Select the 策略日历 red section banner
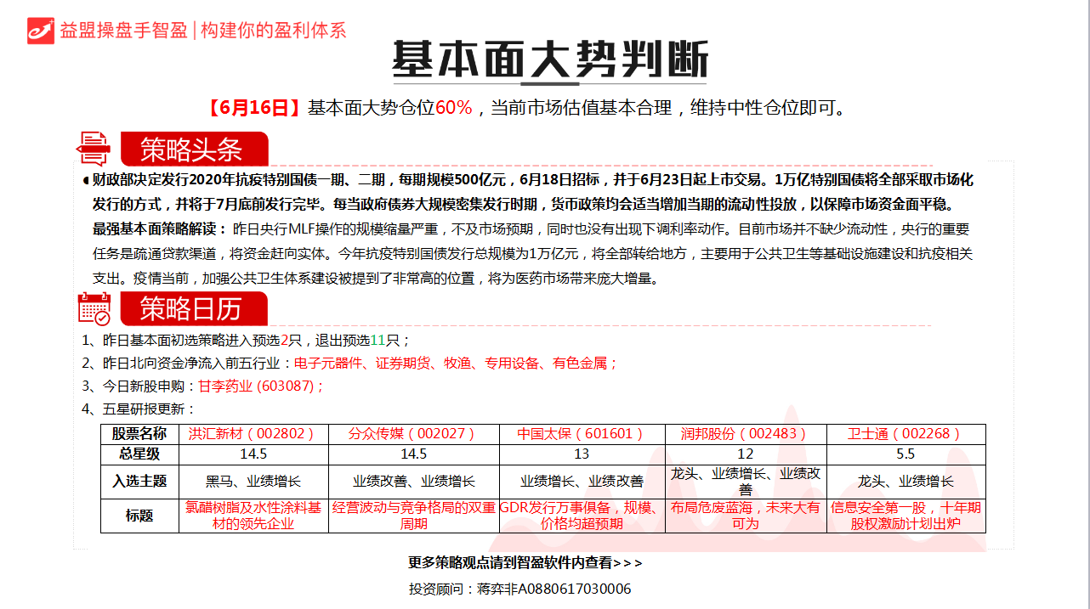 pyautogui.click(x=194, y=308)
